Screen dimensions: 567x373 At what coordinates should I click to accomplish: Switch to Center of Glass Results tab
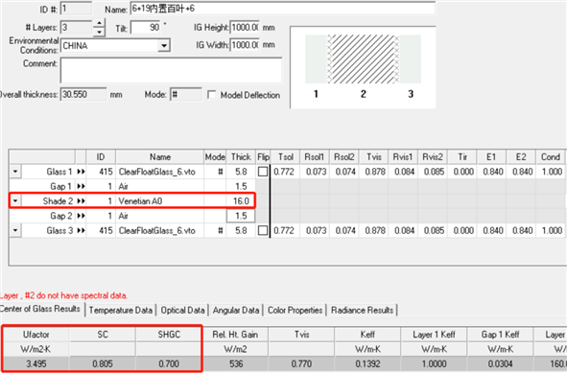[40, 309]
